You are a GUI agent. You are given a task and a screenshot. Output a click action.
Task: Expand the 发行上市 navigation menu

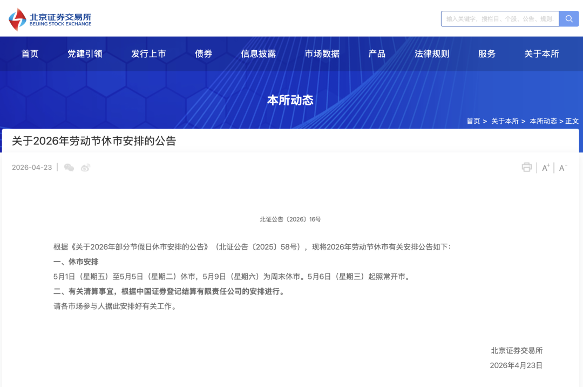[x=148, y=54]
